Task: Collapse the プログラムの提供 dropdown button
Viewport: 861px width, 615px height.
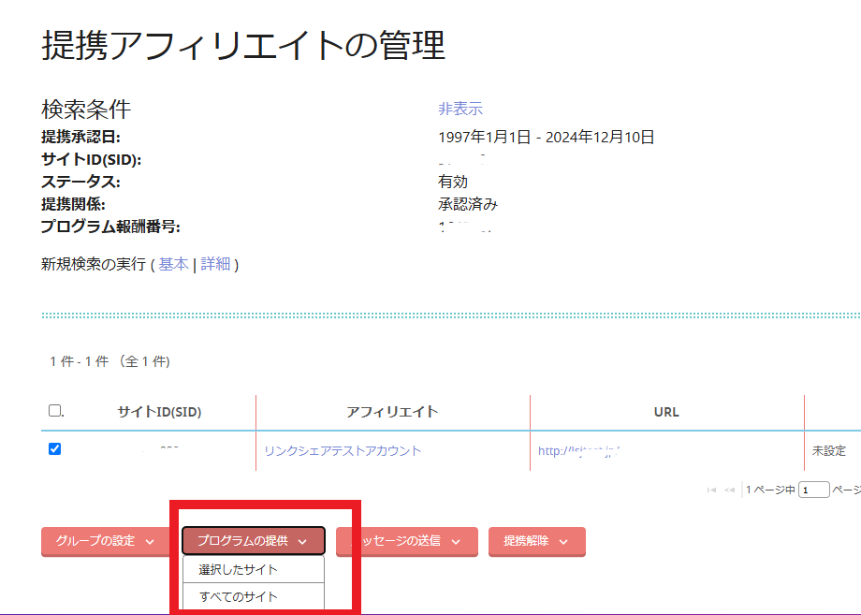Action: (x=253, y=541)
